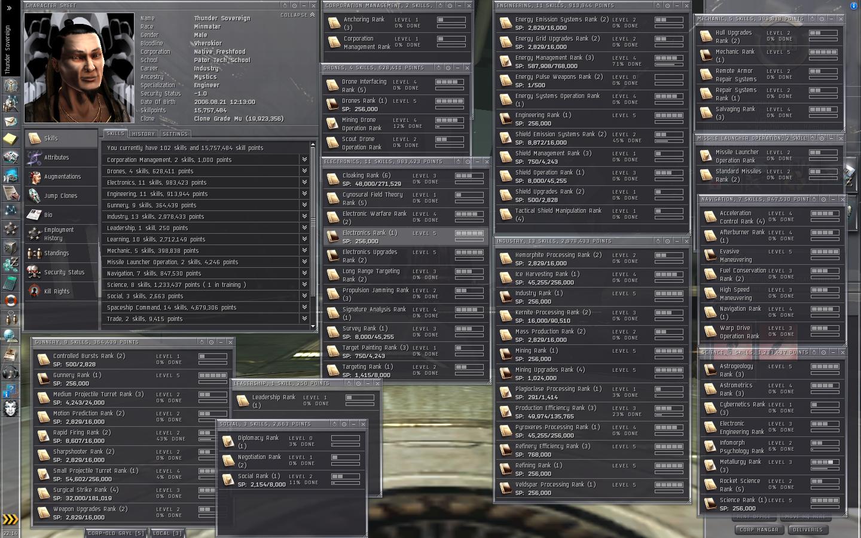Click the Native Freshfood corporation name
The height and width of the screenshot is (538, 861).
point(219,51)
